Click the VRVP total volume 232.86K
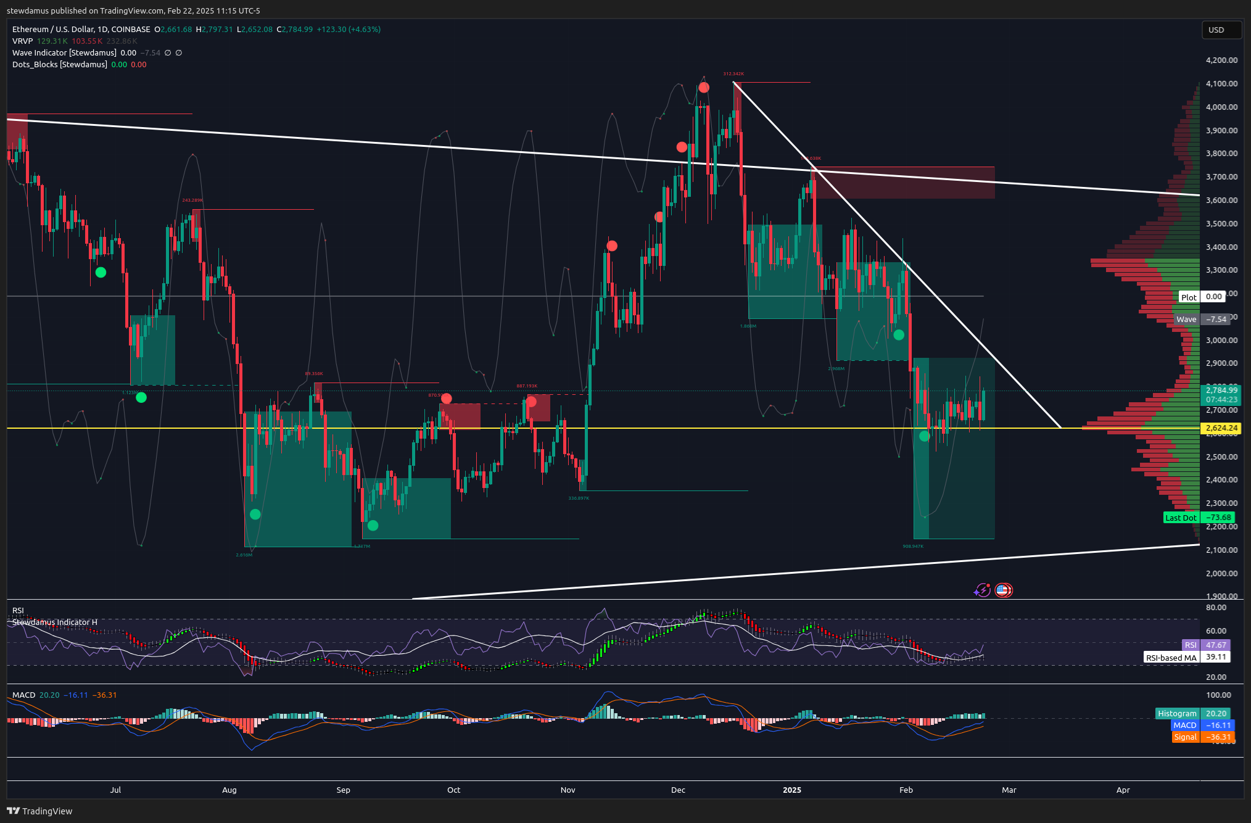Viewport: 1251px width, 823px height. pos(122,41)
